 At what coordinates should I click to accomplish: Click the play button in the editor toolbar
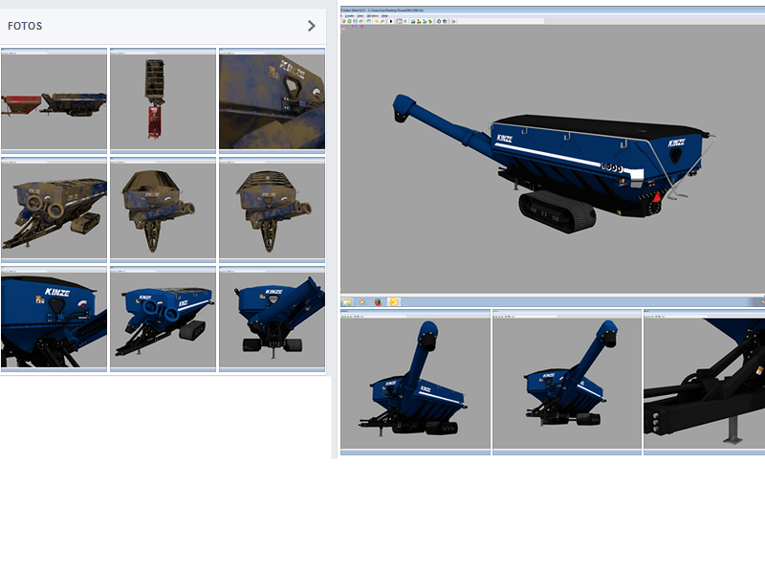point(391,20)
